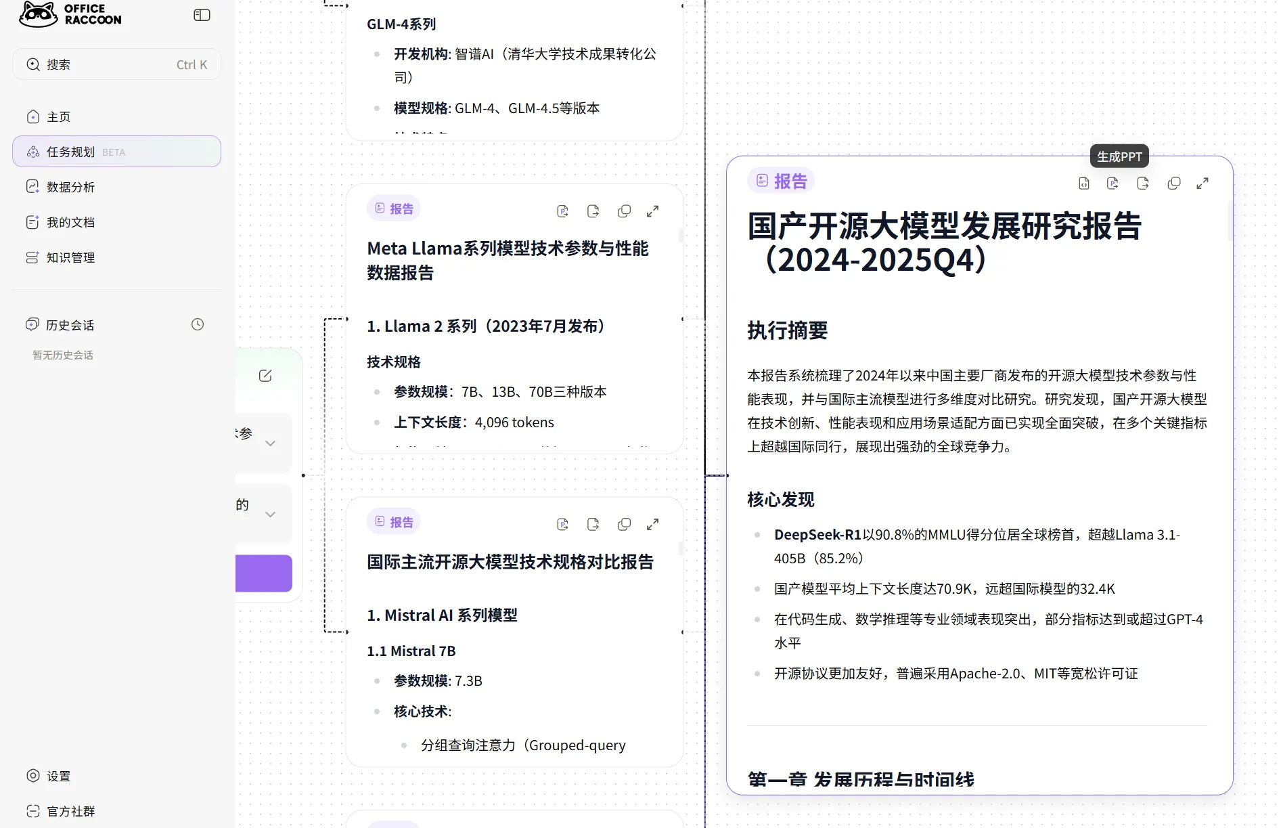
Task: Click the code file icon on the 国产开源大模型 report
Action: [1084, 183]
